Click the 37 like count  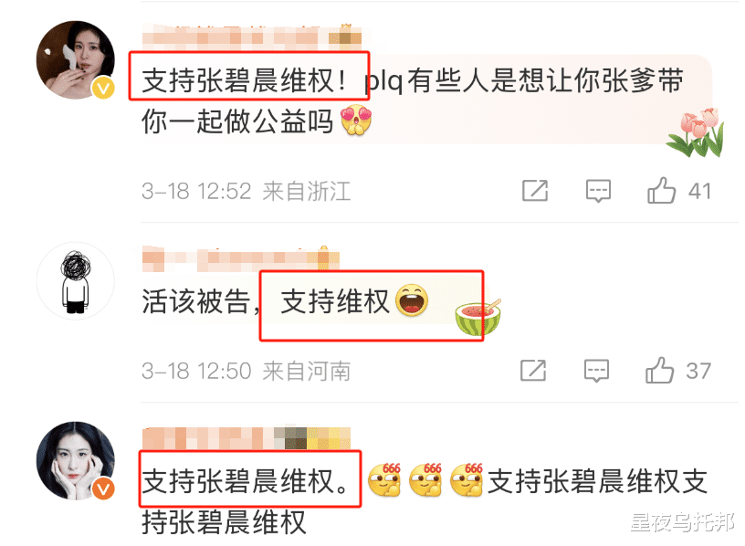[x=698, y=371]
